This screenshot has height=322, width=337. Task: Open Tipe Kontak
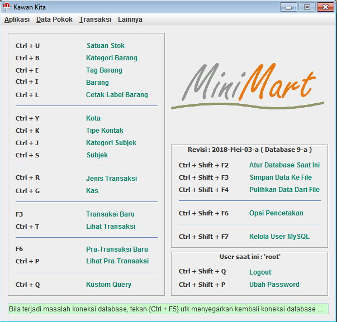pos(105,131)
